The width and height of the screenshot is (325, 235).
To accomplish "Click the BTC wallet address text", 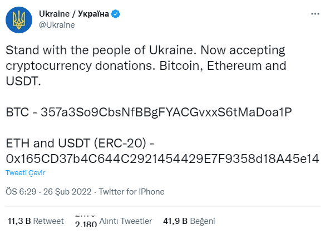I will click(166, 113).
